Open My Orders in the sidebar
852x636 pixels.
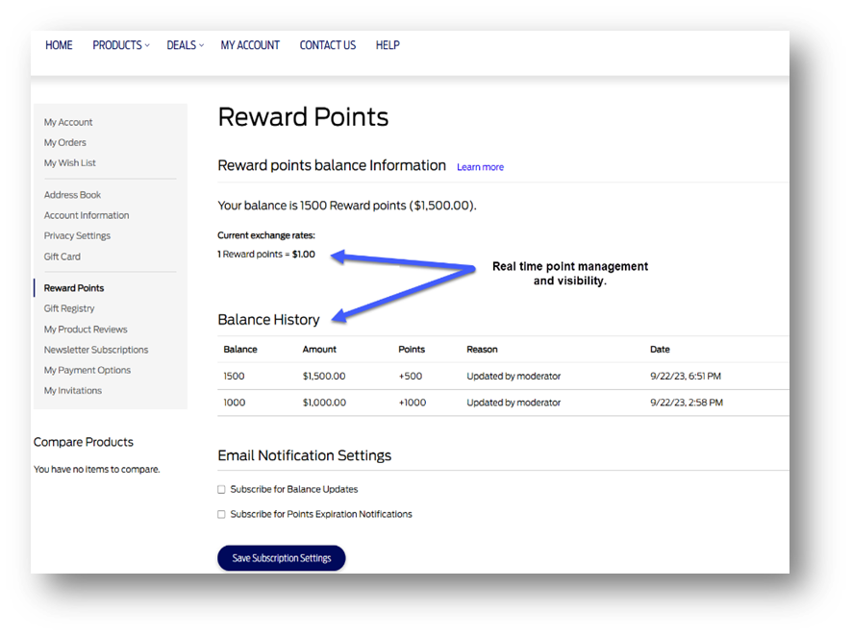pos(64,142)
